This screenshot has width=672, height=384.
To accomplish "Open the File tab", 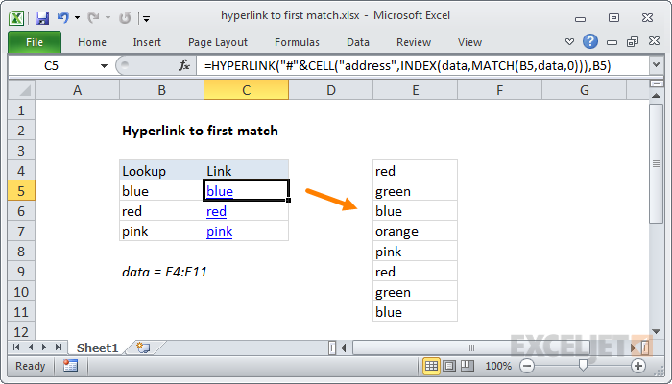I will [35, 42].
